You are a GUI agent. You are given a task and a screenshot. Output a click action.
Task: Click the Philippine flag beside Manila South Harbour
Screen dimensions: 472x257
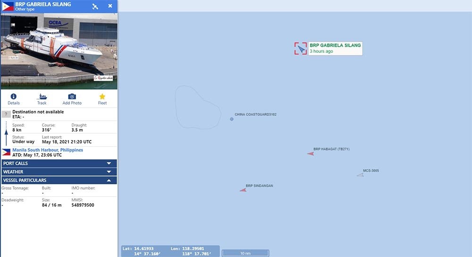click(6, 152)
